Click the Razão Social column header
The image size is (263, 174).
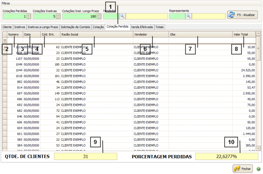click(96, 34)
